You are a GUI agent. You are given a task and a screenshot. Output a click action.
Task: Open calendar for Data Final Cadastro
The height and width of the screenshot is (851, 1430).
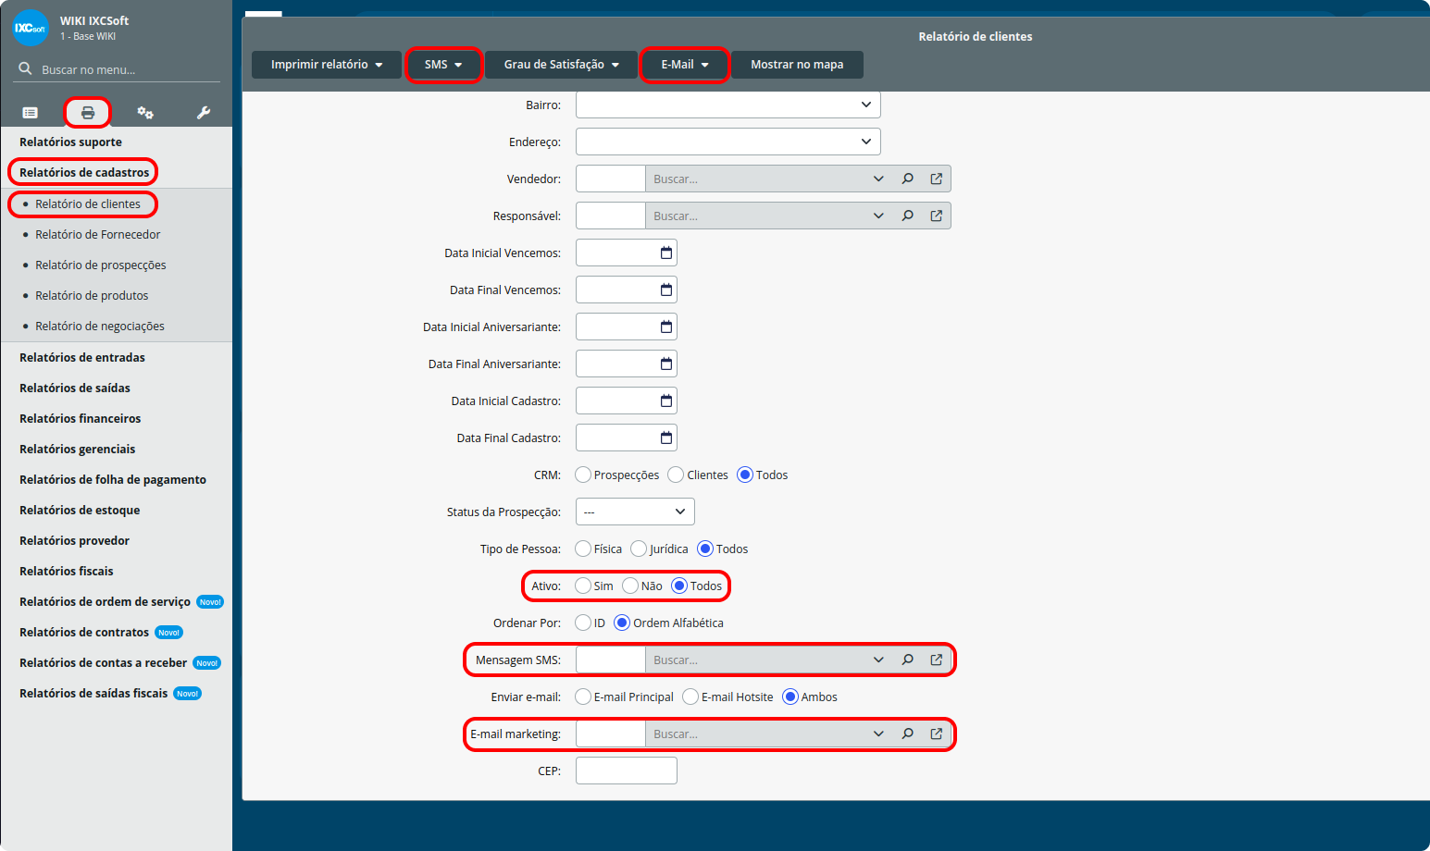[x=666, y=438]
